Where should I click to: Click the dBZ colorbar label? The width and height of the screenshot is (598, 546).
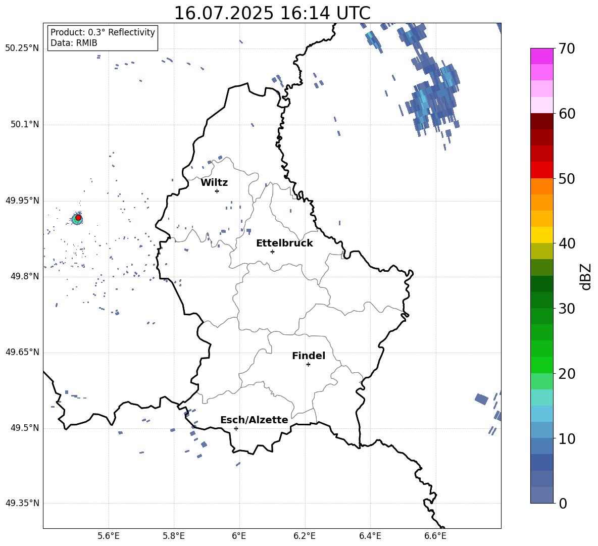(586, 276)
